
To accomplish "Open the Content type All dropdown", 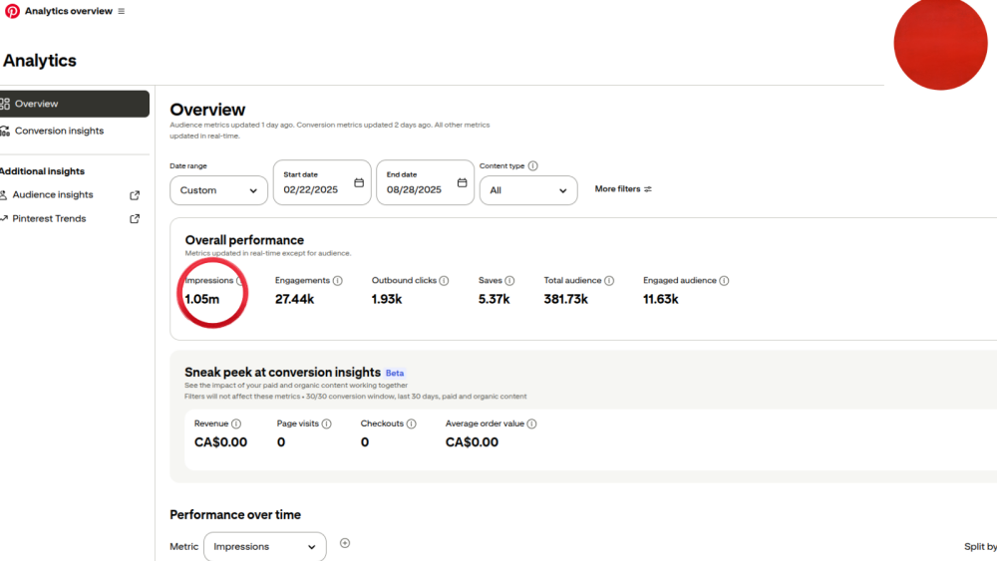I will point(527,190).
